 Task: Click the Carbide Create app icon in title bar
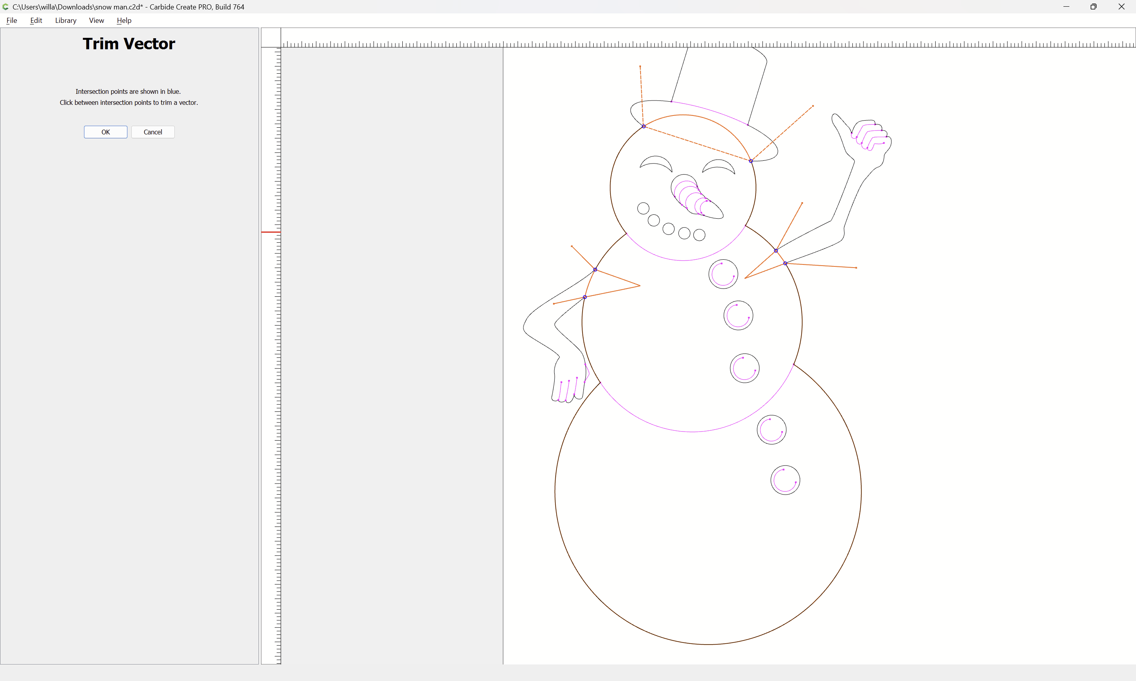[6, 7]
